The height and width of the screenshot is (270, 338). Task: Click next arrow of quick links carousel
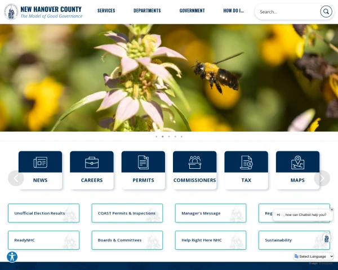pyautogui.click(x=322, y=178)
